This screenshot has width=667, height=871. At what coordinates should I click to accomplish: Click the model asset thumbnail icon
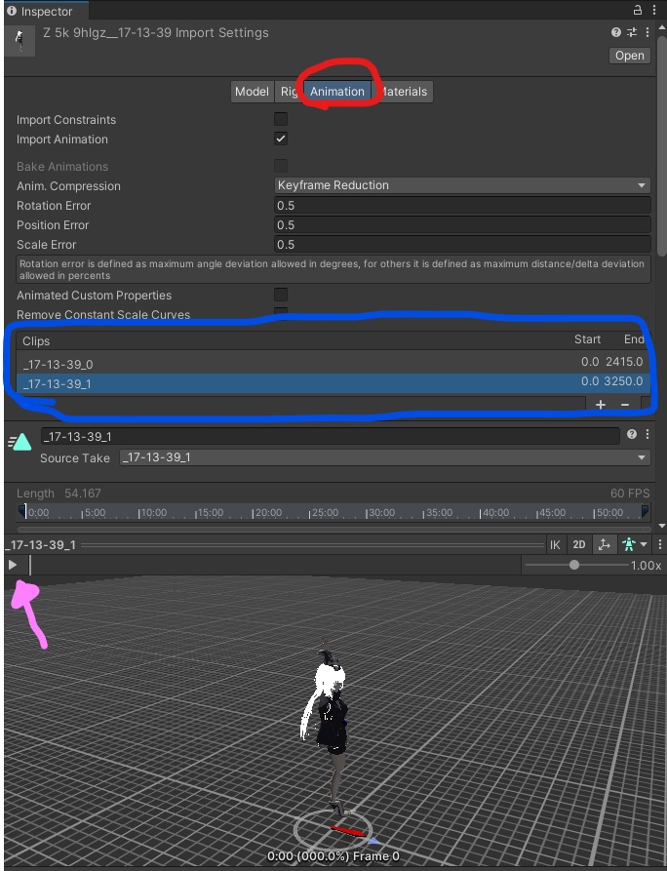[20, 40]
